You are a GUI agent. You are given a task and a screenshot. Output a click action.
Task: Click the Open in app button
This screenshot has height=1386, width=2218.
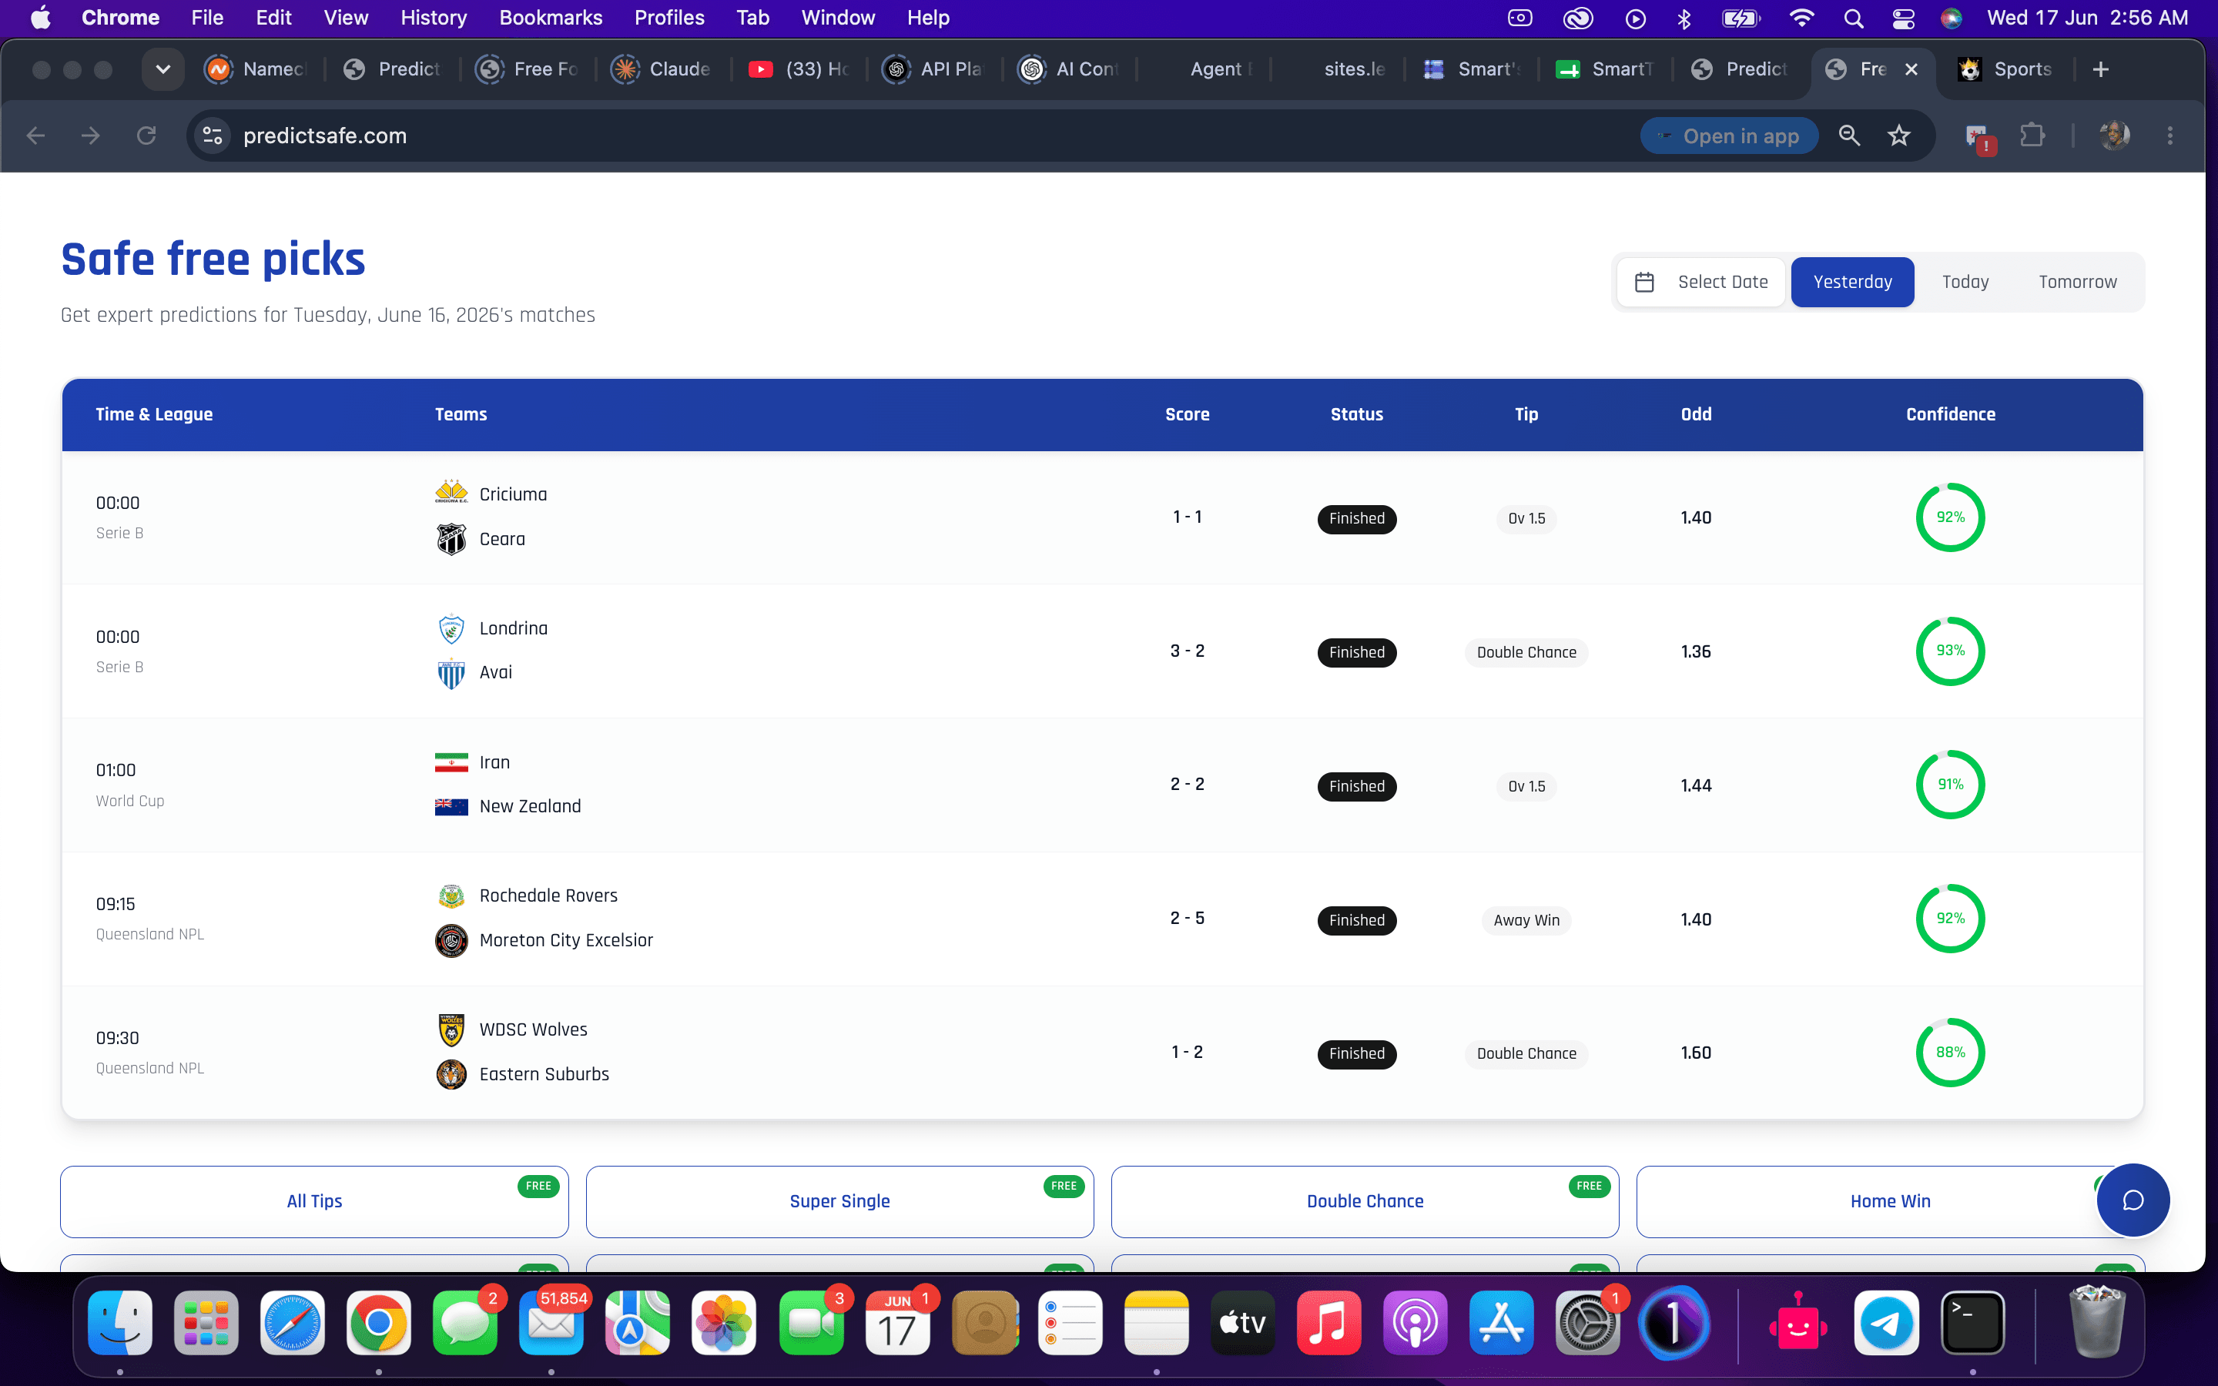[x=1728, y=136]
